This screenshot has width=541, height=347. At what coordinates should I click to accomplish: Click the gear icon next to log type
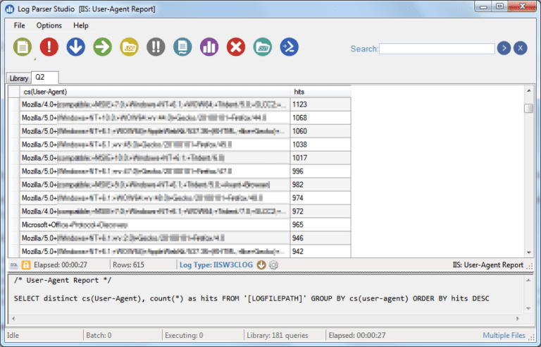[273, 265]
